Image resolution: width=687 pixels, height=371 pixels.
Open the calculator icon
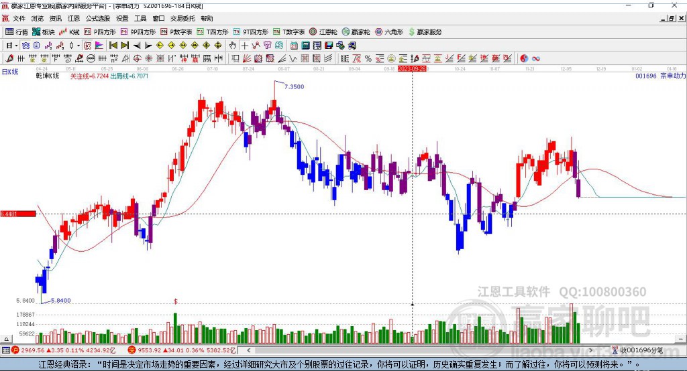[x=306, y=46]
